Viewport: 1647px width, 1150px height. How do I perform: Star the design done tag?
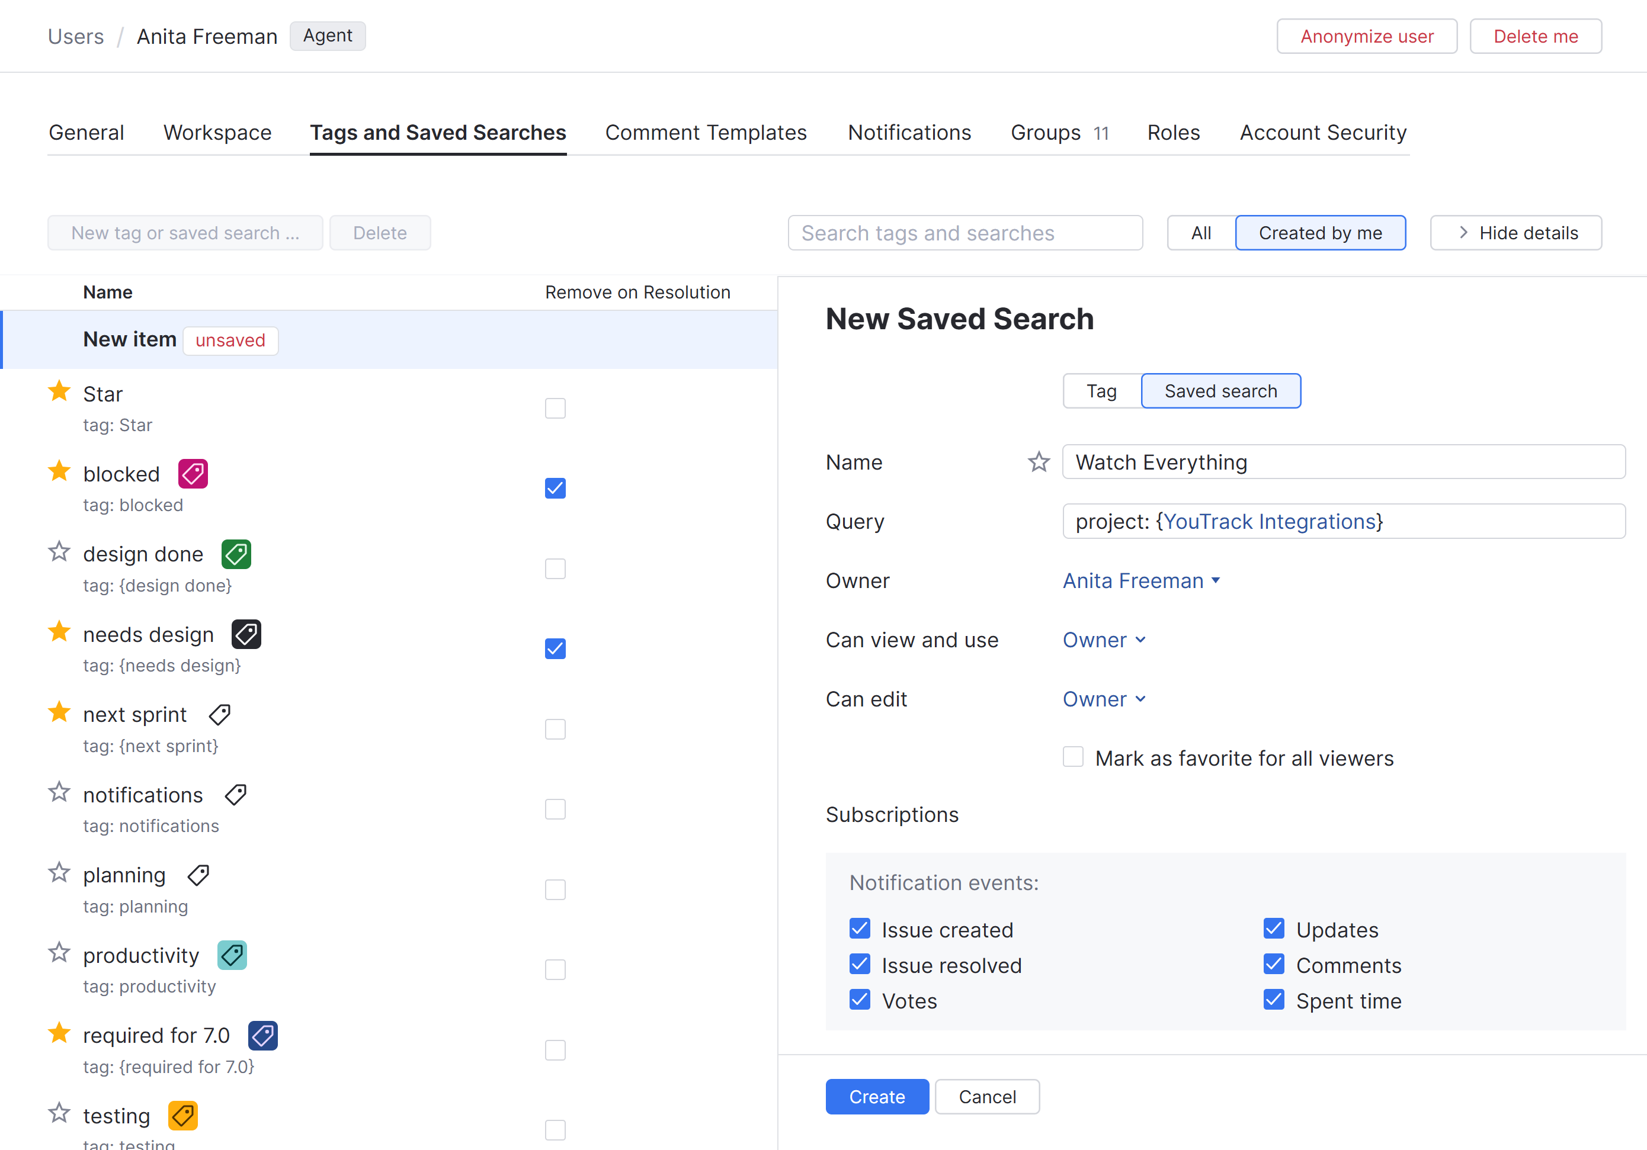(x=59, y=552)
